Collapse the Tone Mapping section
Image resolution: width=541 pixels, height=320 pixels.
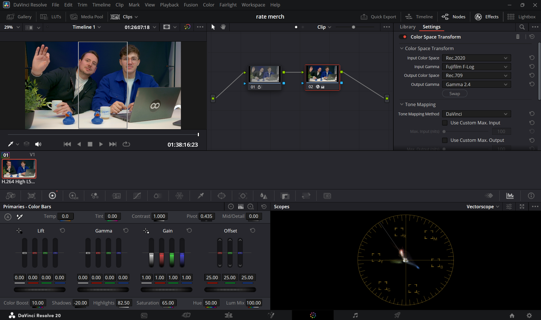(402, 105)
